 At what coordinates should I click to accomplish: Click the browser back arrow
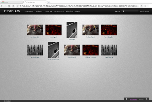(2, 6)
